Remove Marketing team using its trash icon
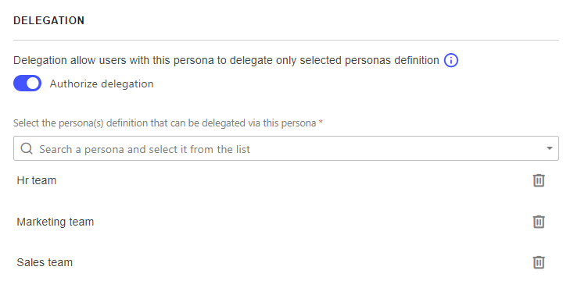The width and height of the screenshot is (563, 288). click(539, 222)
